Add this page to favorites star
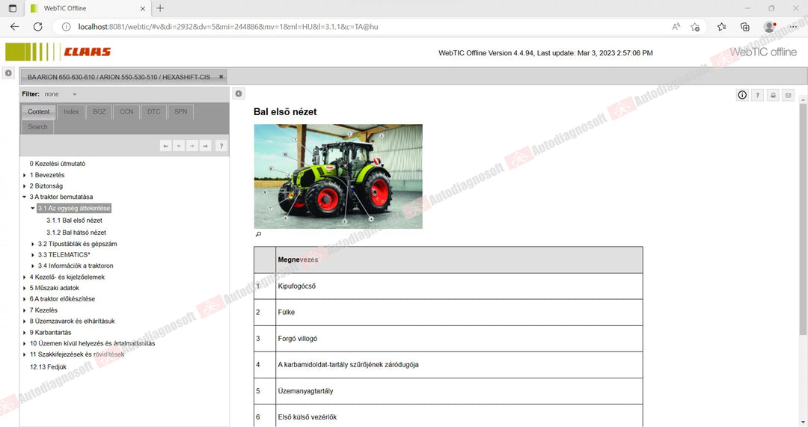The image size is (808, 427). click(695, 27)
